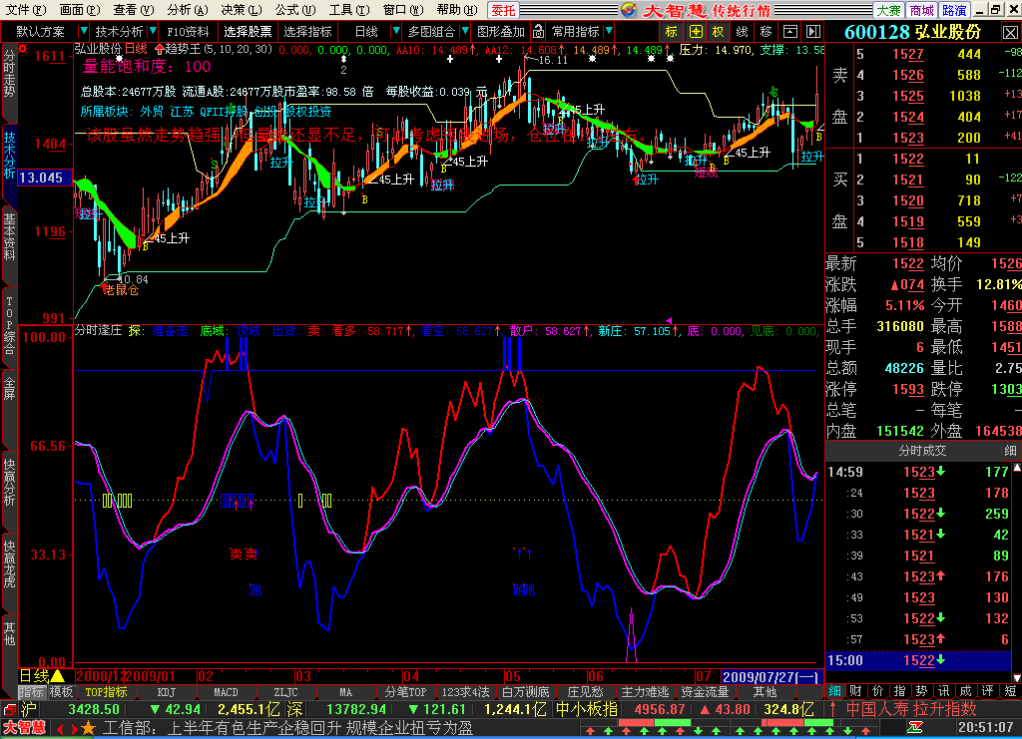This screenshot has height=739, width=1022.
Task: Click the 2009/07/27 date marker on timeline
Action: [x=769, y=677]
